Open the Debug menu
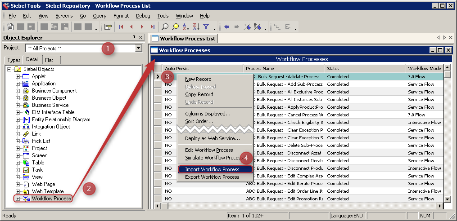Viewport: 457px width, 221px height. (143, 16)
